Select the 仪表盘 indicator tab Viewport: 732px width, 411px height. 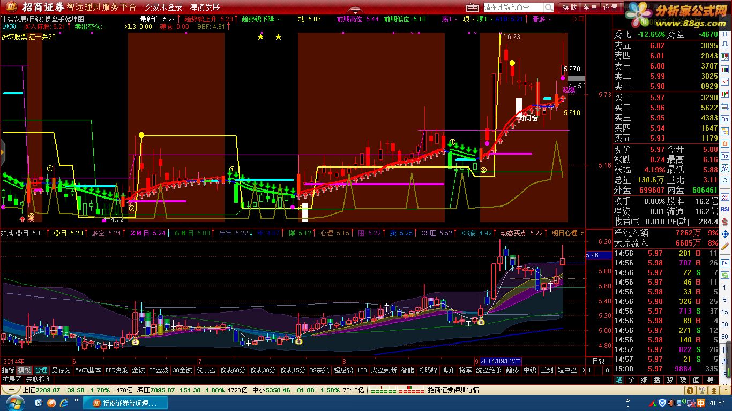click(x=206, y=370)
